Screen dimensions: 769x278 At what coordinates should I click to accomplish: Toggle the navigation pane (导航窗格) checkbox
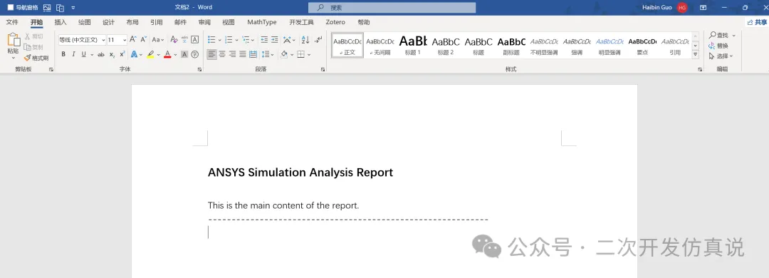coord(10,7)
